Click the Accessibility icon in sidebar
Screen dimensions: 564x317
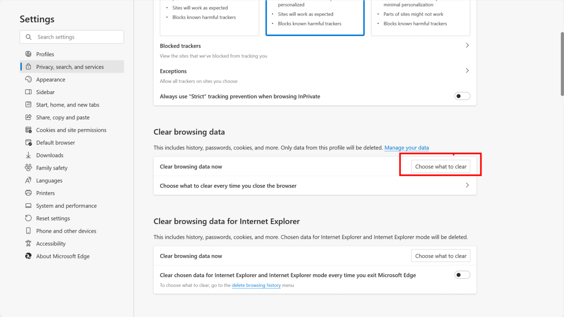click(x=29, y=243)
